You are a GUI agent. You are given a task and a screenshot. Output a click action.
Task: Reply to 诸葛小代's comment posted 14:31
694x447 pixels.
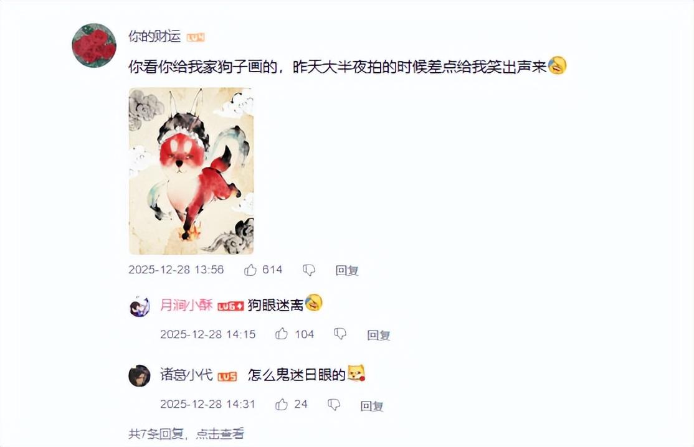click(372, 405)
